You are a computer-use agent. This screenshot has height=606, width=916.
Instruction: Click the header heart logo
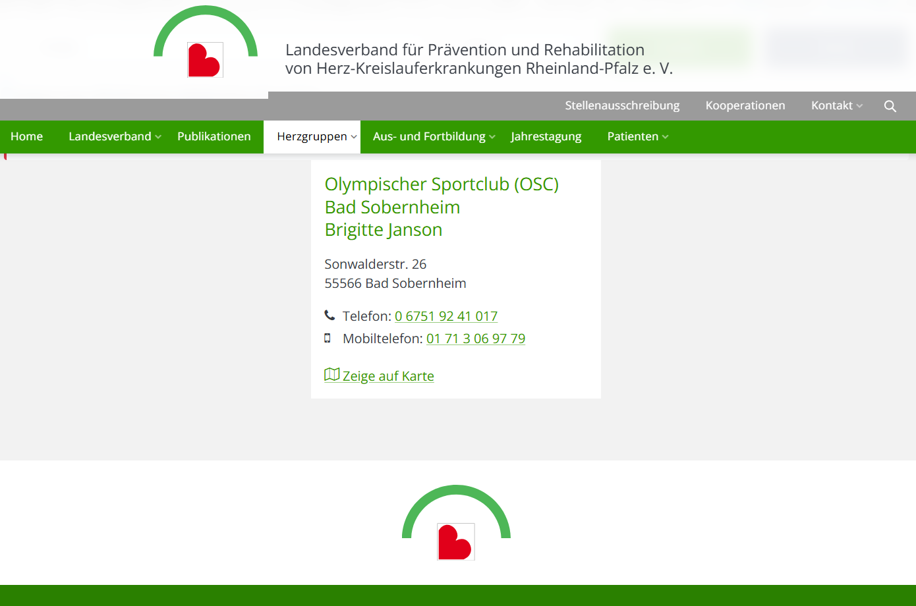point(205,59)
